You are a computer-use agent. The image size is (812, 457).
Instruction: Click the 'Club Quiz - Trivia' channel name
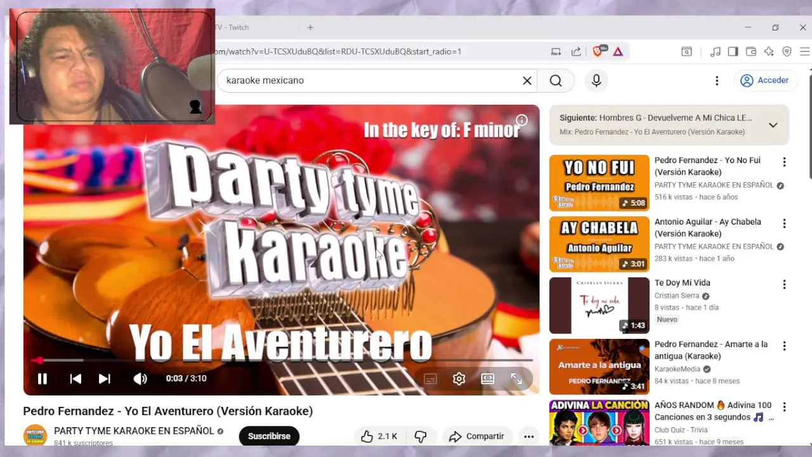[x=681, y=430]
